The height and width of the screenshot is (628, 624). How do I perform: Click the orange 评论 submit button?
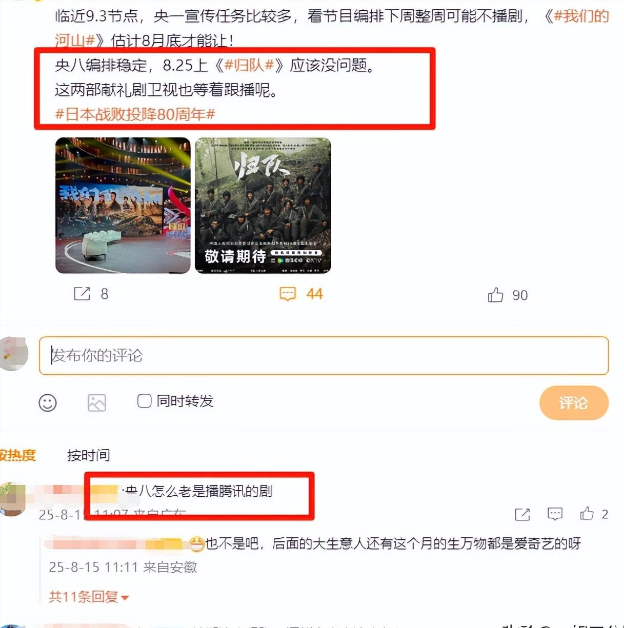pyautogui.click(x=574, y=403)
